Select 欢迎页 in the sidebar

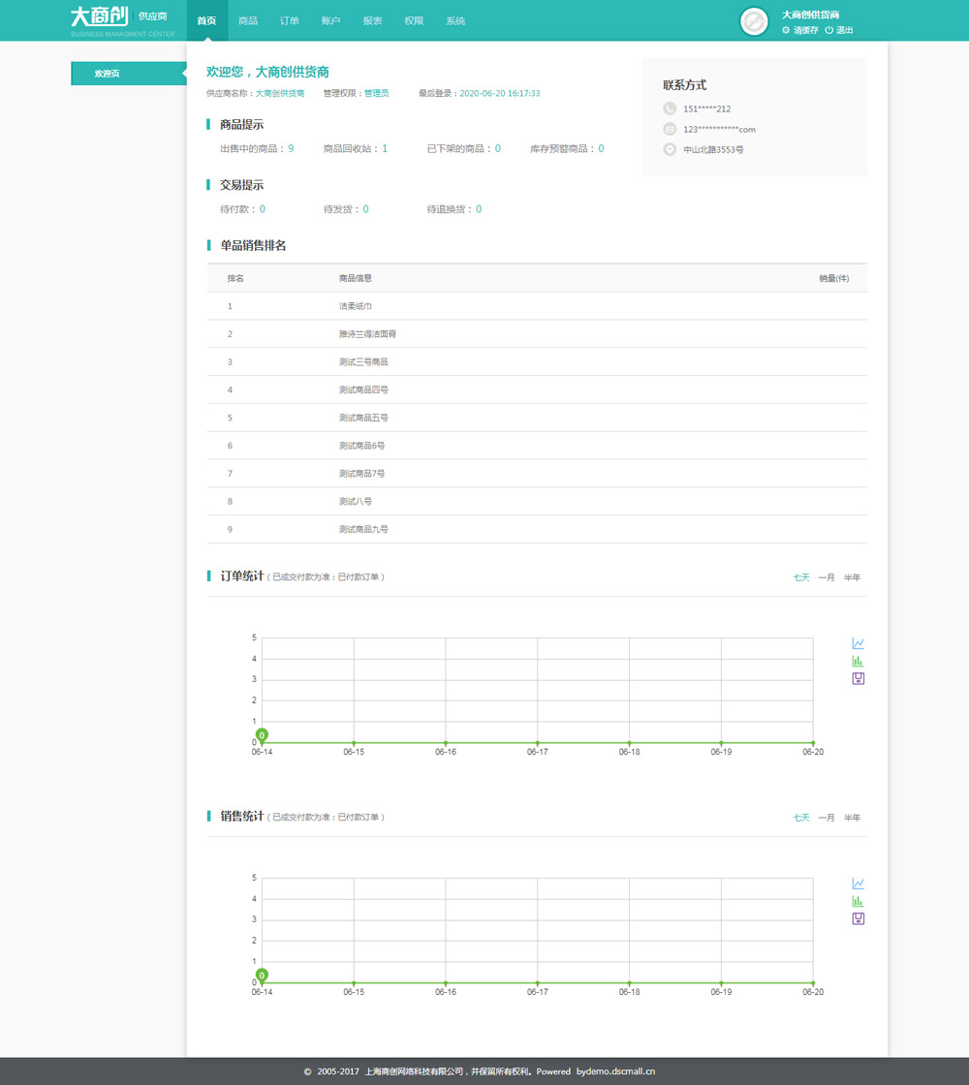point(129,74)
